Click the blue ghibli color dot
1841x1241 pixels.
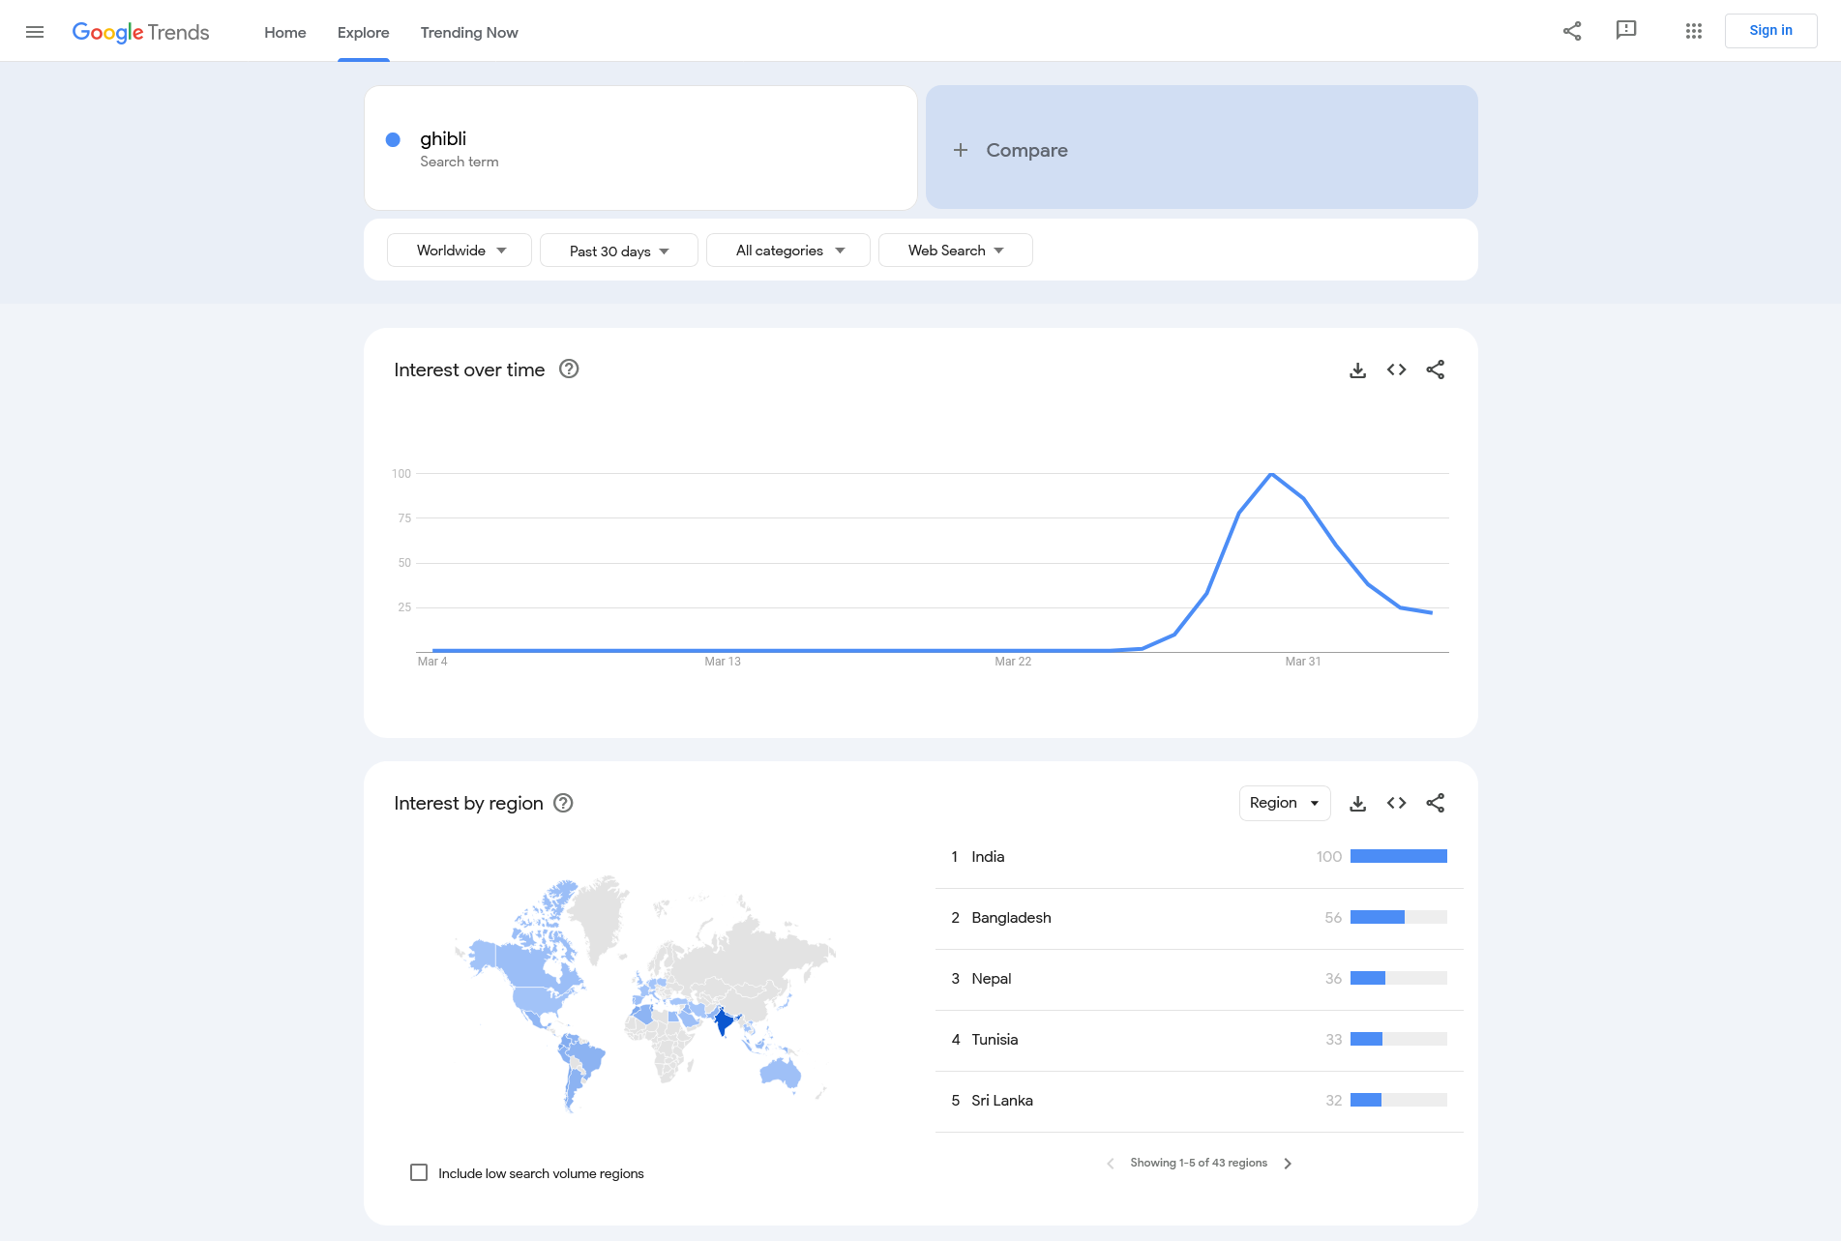point(393,139)
